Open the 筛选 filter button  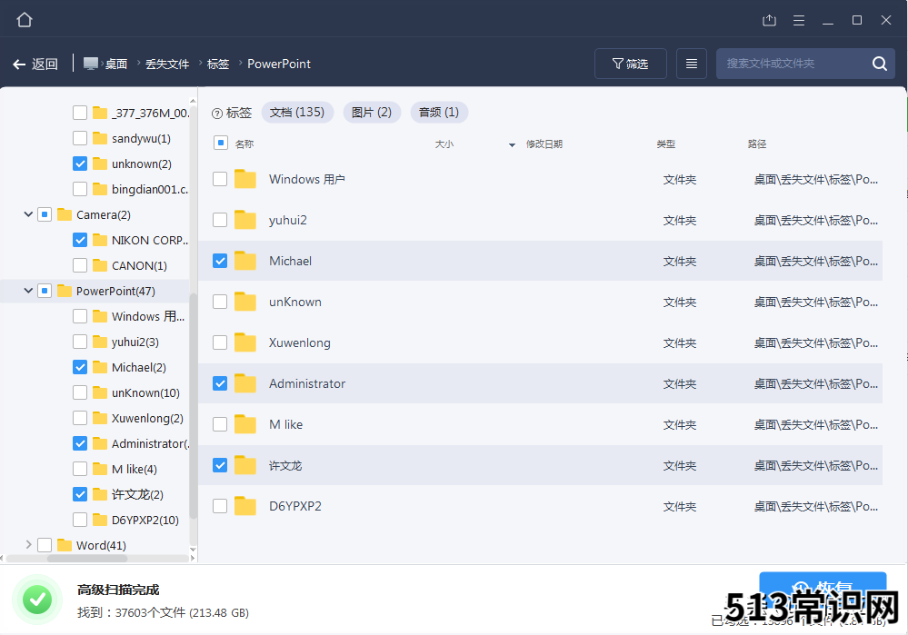pyautogui.click(x=631, y=64)
